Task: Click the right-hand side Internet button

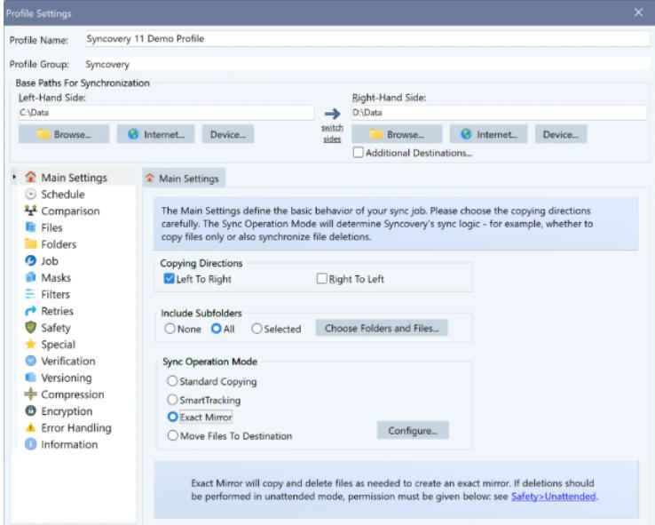Action: pyautogui.click(x=488, y=134)
